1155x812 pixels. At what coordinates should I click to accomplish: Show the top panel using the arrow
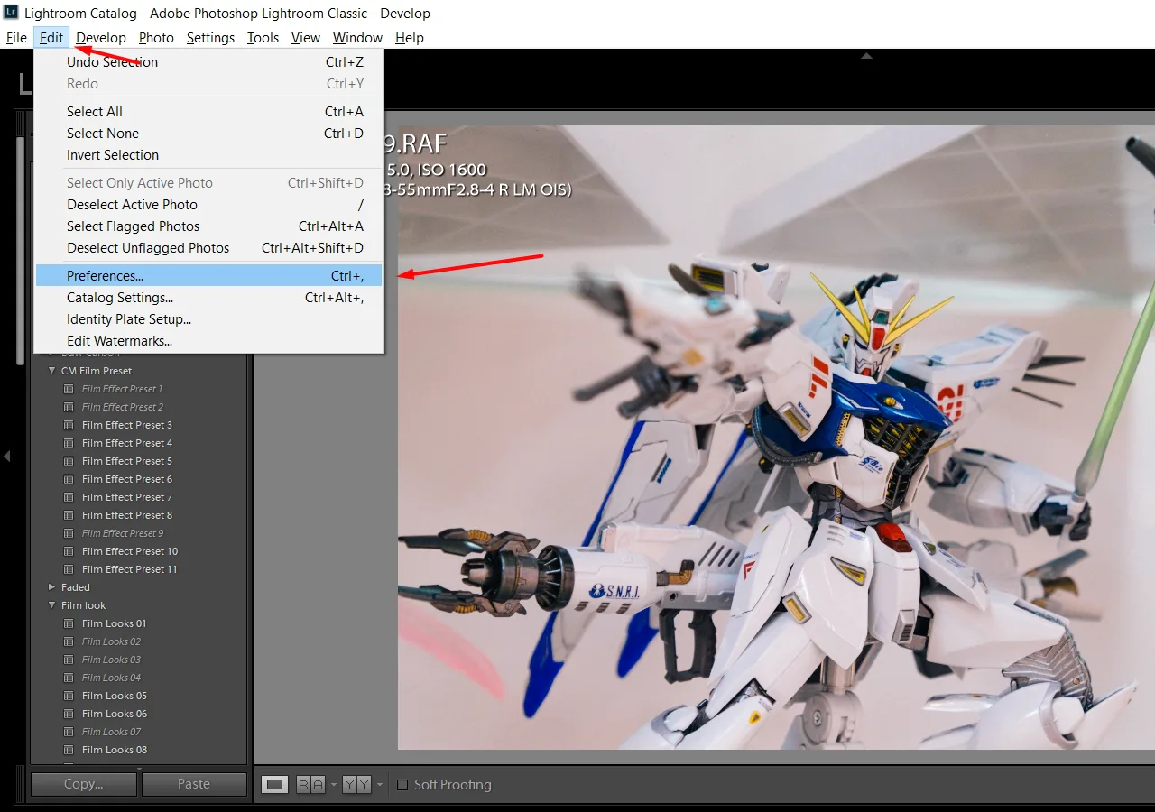click(866, 56)
